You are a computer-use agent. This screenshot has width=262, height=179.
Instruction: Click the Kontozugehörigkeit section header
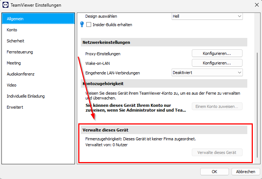pos(164,84)
